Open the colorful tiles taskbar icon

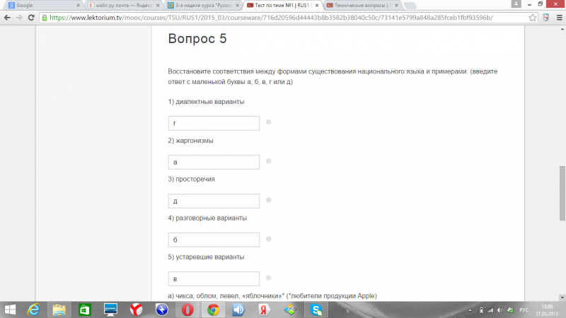(x=290, y=310)
